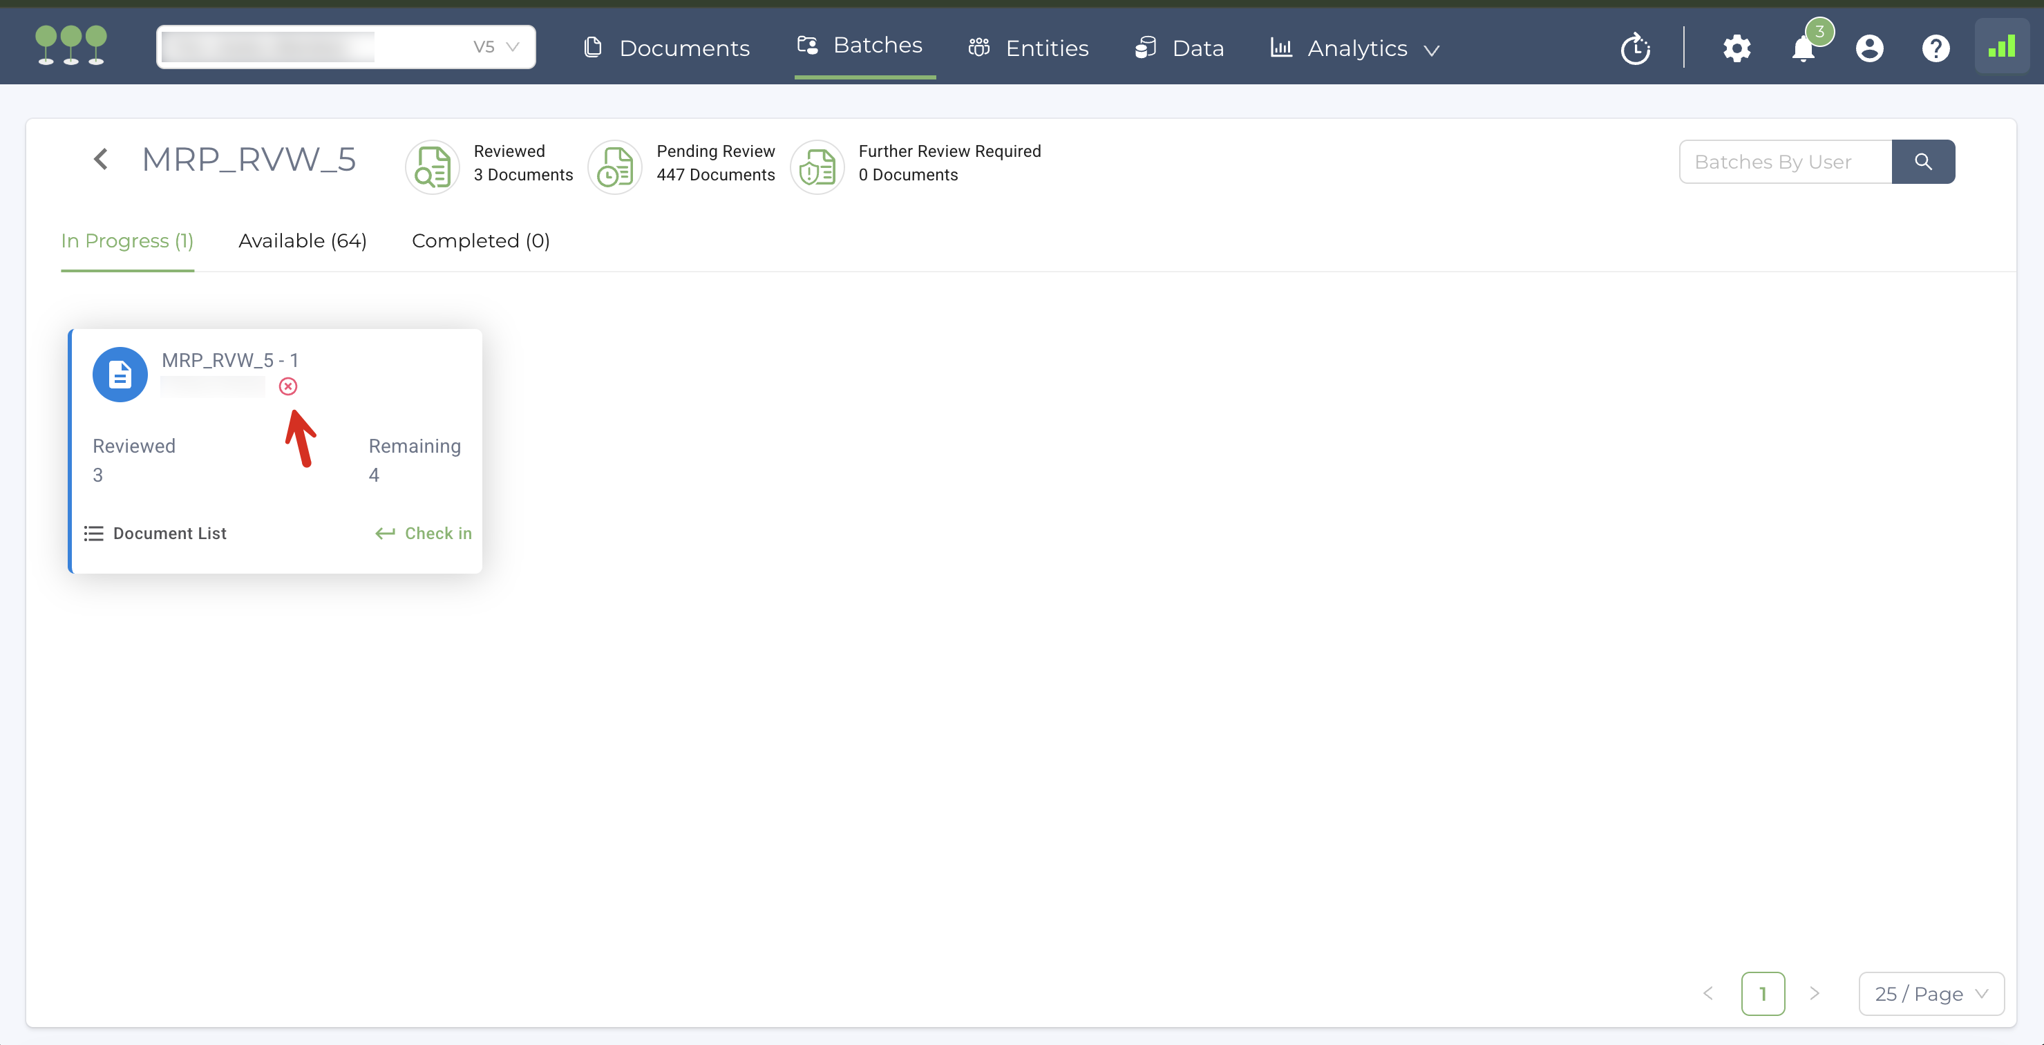2044x1045 pixels.
Task: Open the user account profile icon
Action: pyautogui.click(x=1868, y=49)
